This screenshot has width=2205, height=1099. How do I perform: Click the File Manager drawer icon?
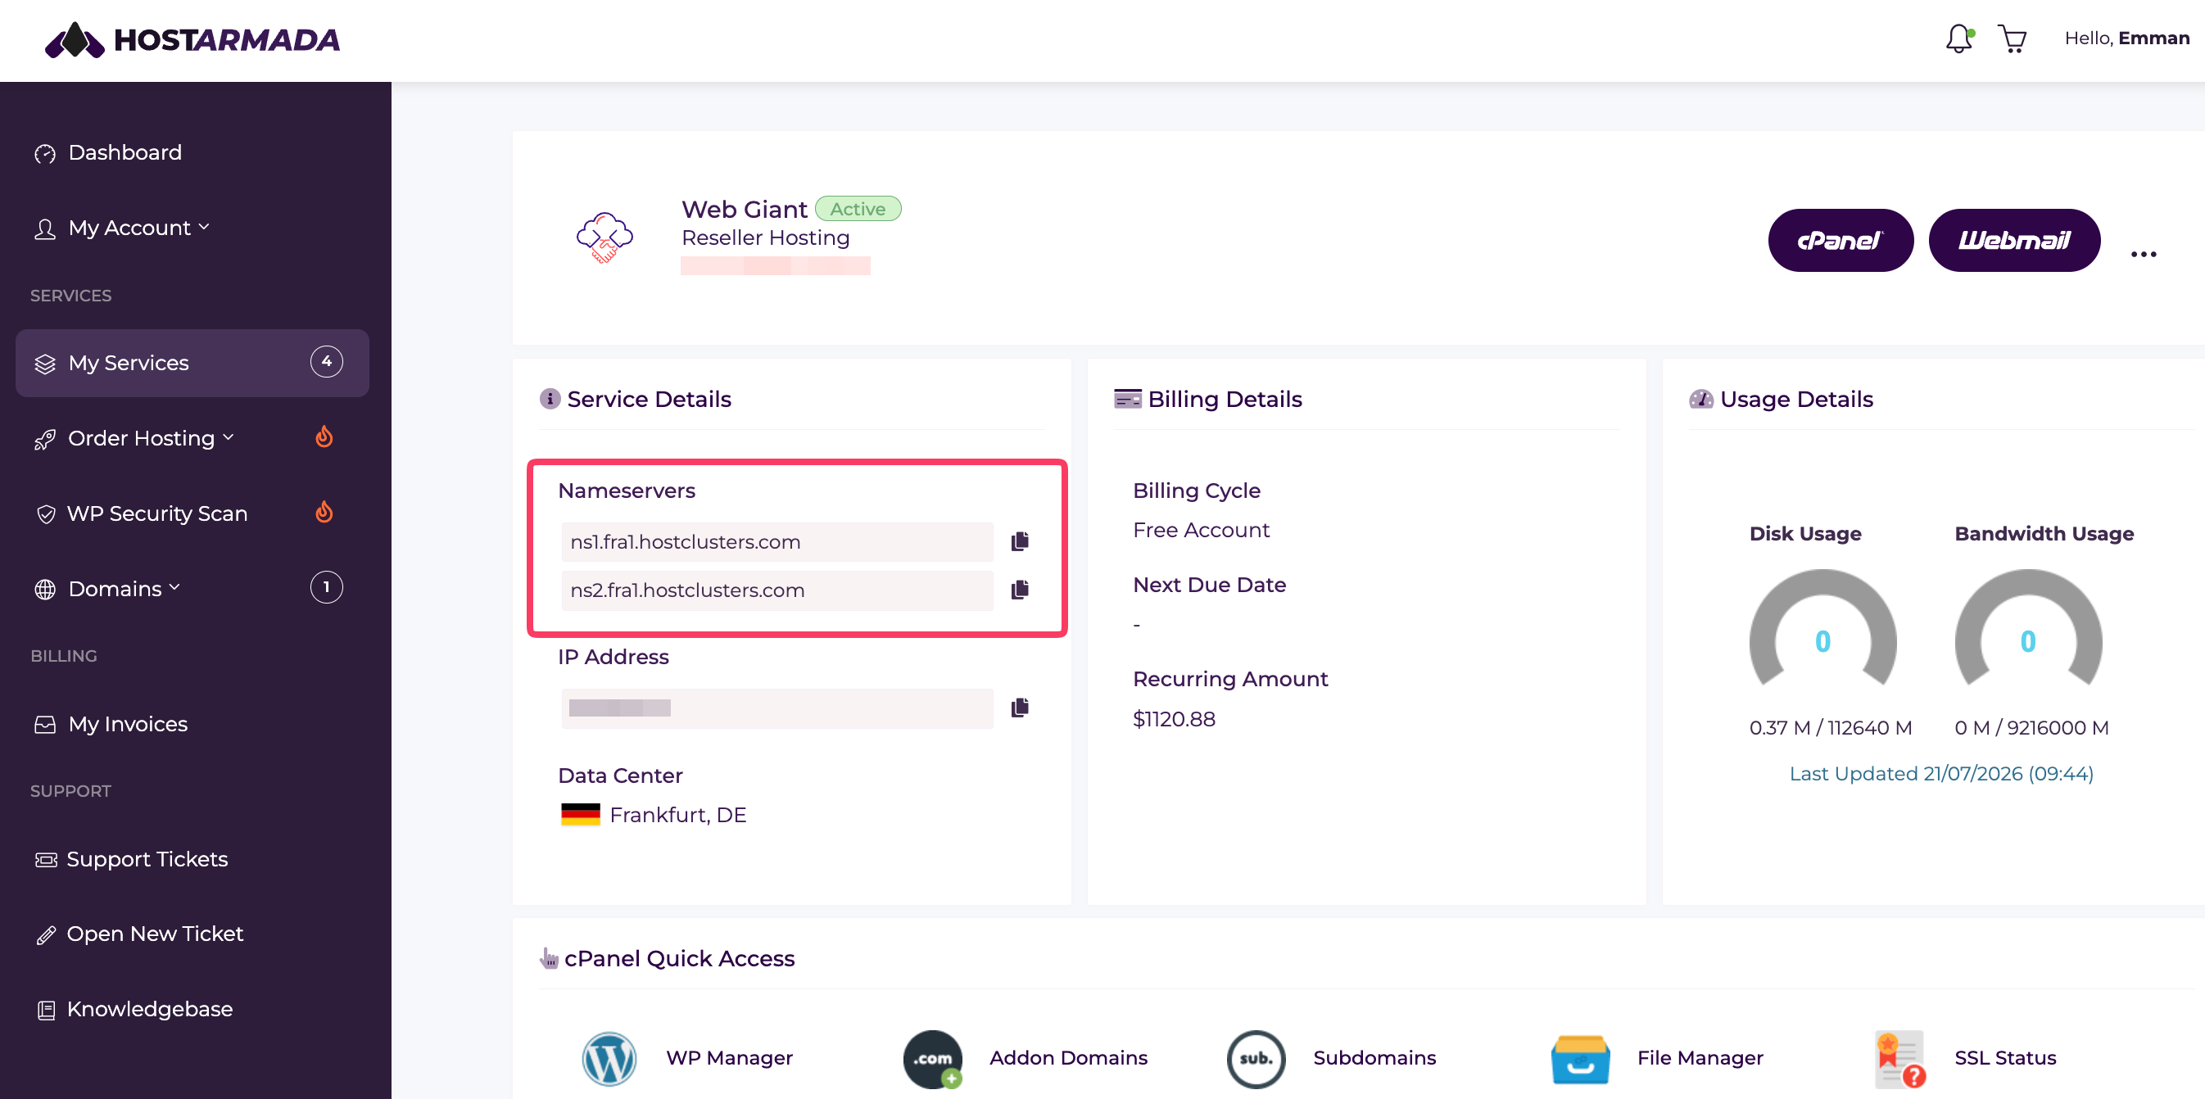pos(1580,1060)
